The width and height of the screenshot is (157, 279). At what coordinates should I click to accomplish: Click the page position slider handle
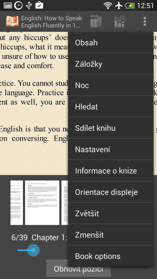[33, 250]
